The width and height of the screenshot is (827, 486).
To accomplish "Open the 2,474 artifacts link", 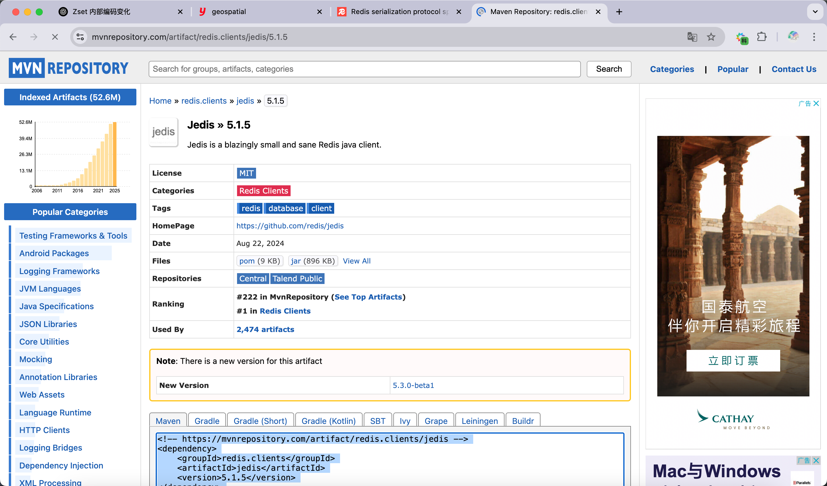I will (265, 329).
